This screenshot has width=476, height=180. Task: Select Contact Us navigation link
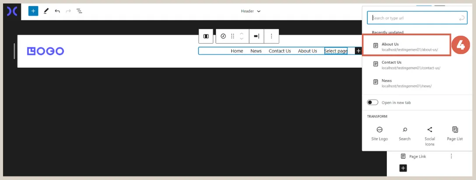pyautogui.click(x=280, y=51)
